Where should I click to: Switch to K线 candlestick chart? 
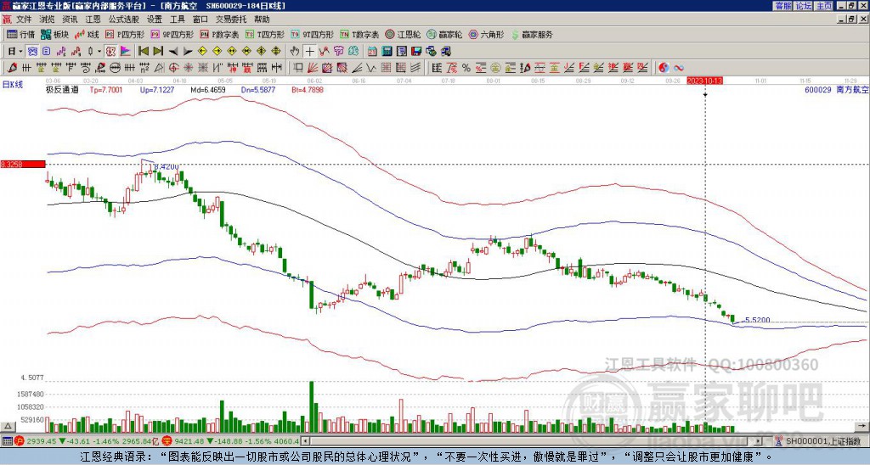tap(87, 34)
